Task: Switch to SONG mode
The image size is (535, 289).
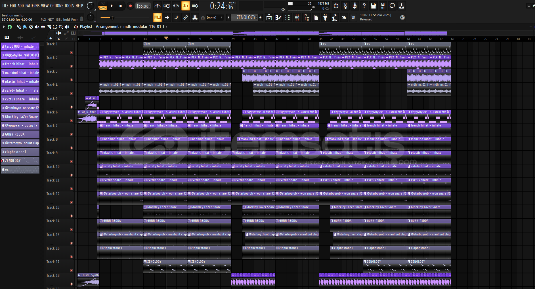Action: click(103, 8)
